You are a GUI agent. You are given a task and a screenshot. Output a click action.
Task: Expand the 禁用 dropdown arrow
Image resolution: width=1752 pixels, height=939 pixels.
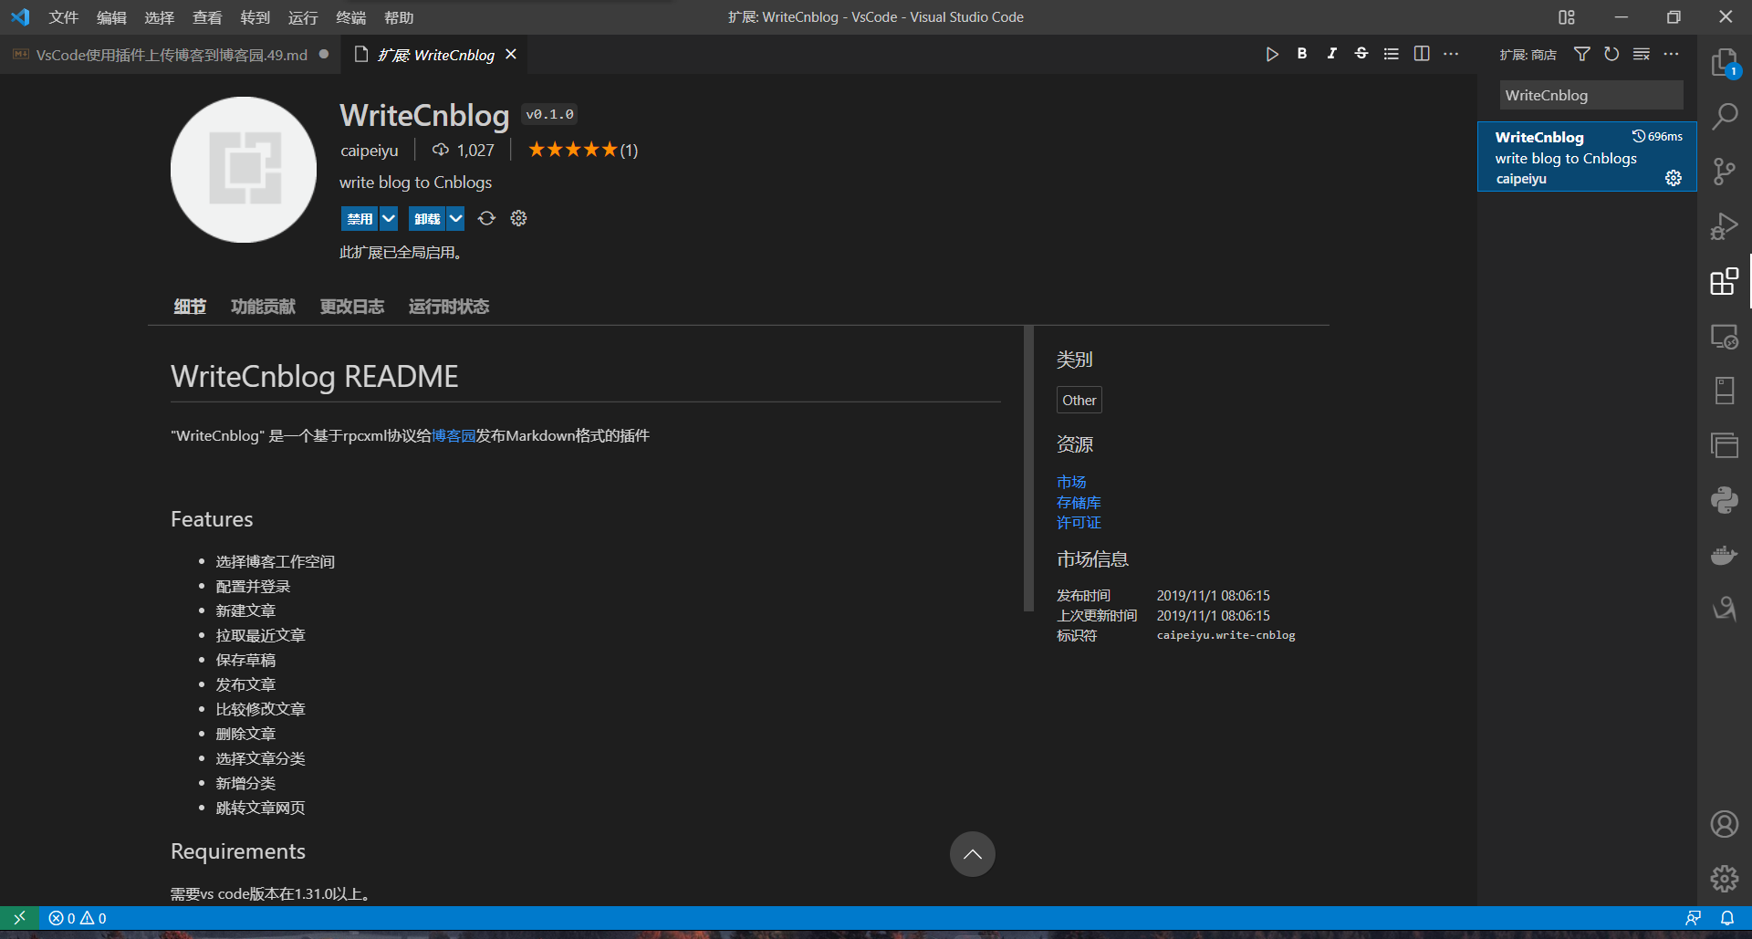tap(389, 218)
